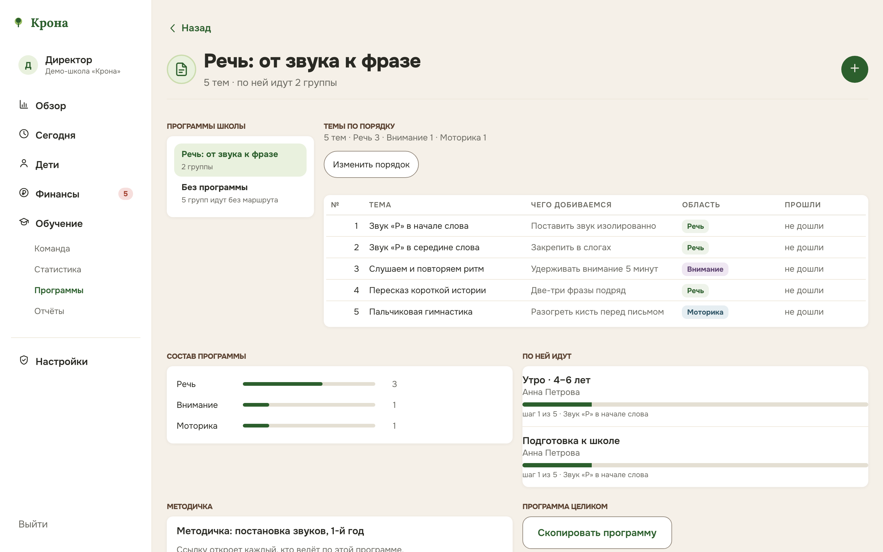Image resolution: width=883 pixels, height=552 pixels.
Task: Click progress bar of Утро · 4–6 лет
Action: coord(695,404)
